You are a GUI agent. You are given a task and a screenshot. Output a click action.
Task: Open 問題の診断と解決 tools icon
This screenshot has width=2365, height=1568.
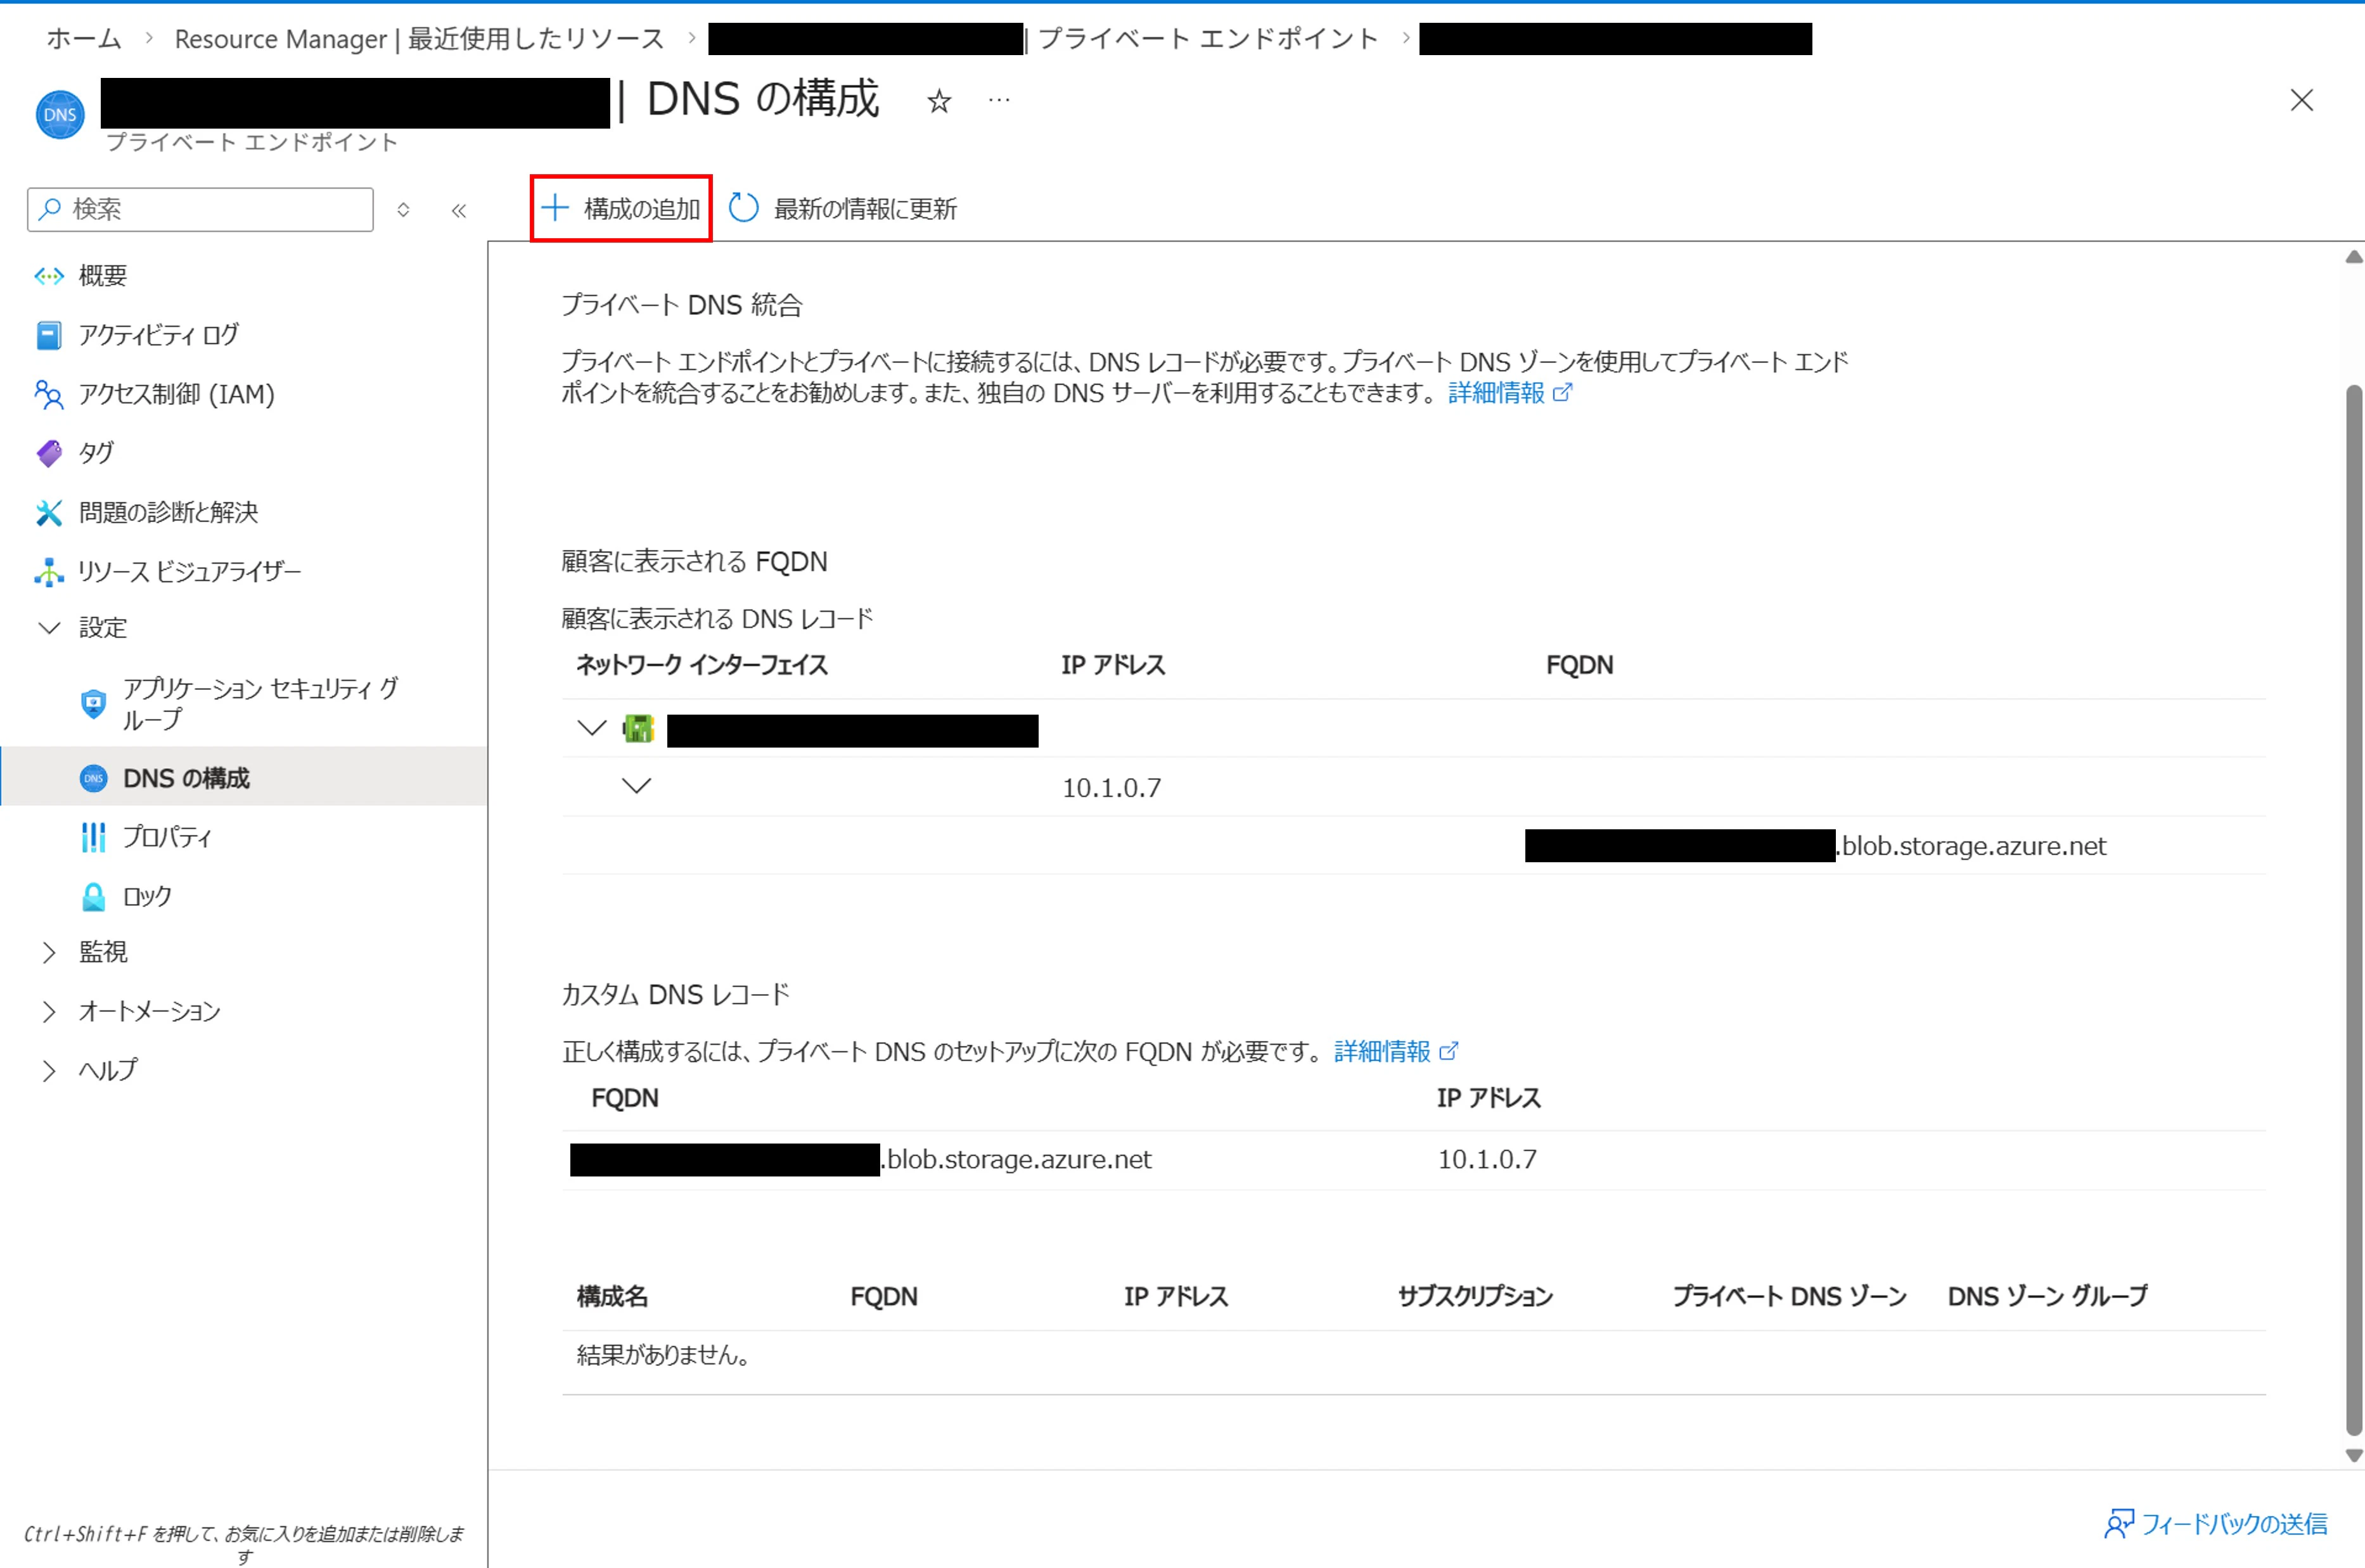(48, 512)
